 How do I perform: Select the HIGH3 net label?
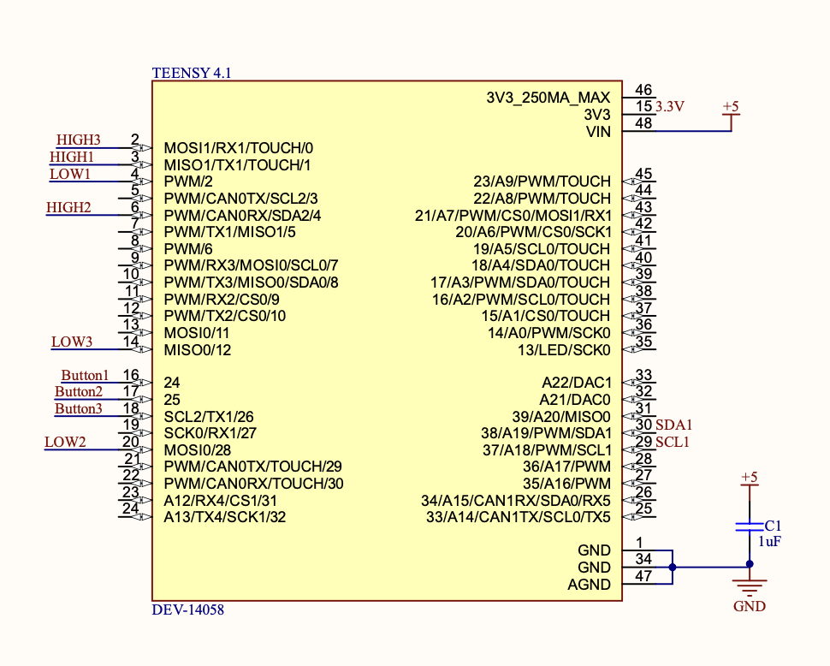tap(79, 140)
